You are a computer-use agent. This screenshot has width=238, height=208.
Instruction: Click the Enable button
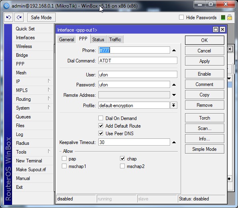click(x=204, y=74)
